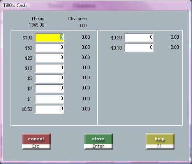Click the $100 denomination label

click(27, 38)
